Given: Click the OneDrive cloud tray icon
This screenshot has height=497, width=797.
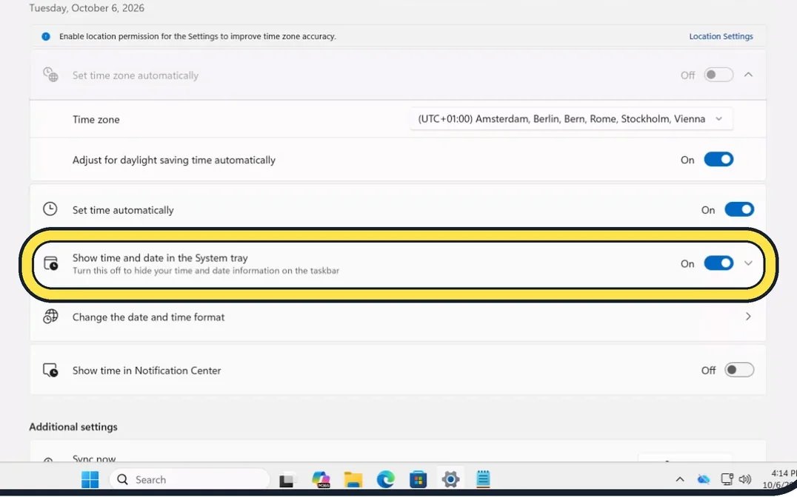Looking at the screenshot, I should click(x=704, y=479).
